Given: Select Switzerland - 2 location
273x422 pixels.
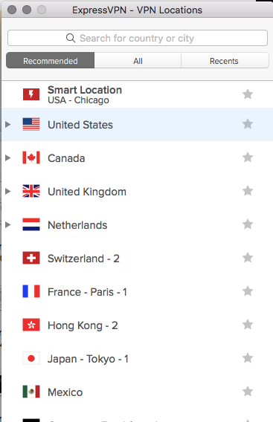Looking at the screenshot, I should (138, 259).
